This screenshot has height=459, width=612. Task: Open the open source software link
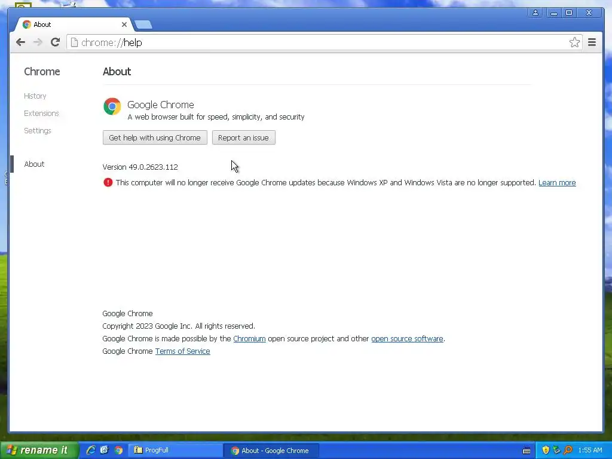coord(407,339)
